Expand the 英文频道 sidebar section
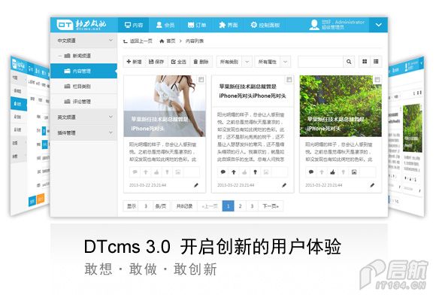Screen dimensions: 436x295 point(83,117)
